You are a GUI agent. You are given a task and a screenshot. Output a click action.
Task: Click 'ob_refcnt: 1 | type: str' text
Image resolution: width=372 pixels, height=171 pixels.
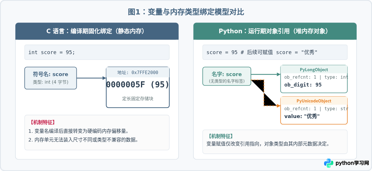pos(316,109)
